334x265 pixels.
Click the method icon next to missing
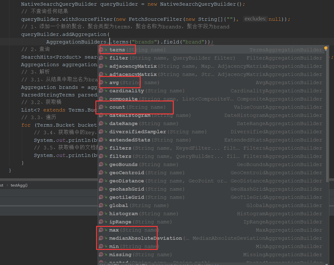point(102,254)
